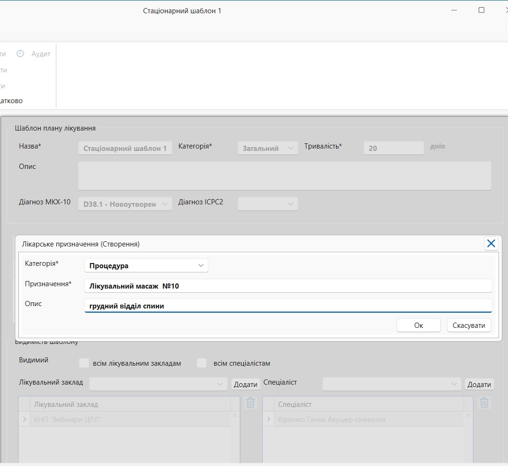Expand the КНП "Вебінари ЦРЛ" row
This screenshot has height=466, width=508.
click(24, 419)
